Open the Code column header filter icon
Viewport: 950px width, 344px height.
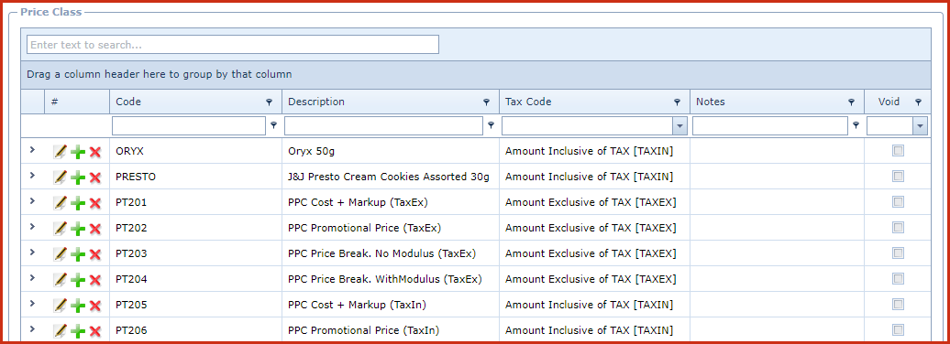(270, 102)
